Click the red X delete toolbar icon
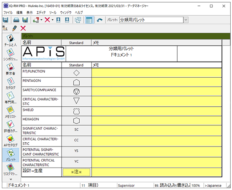This screenshot has height=190, width=232. [47, 20]
